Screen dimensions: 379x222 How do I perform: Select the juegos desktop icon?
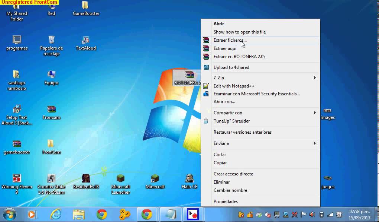click(x=328, y=182)
